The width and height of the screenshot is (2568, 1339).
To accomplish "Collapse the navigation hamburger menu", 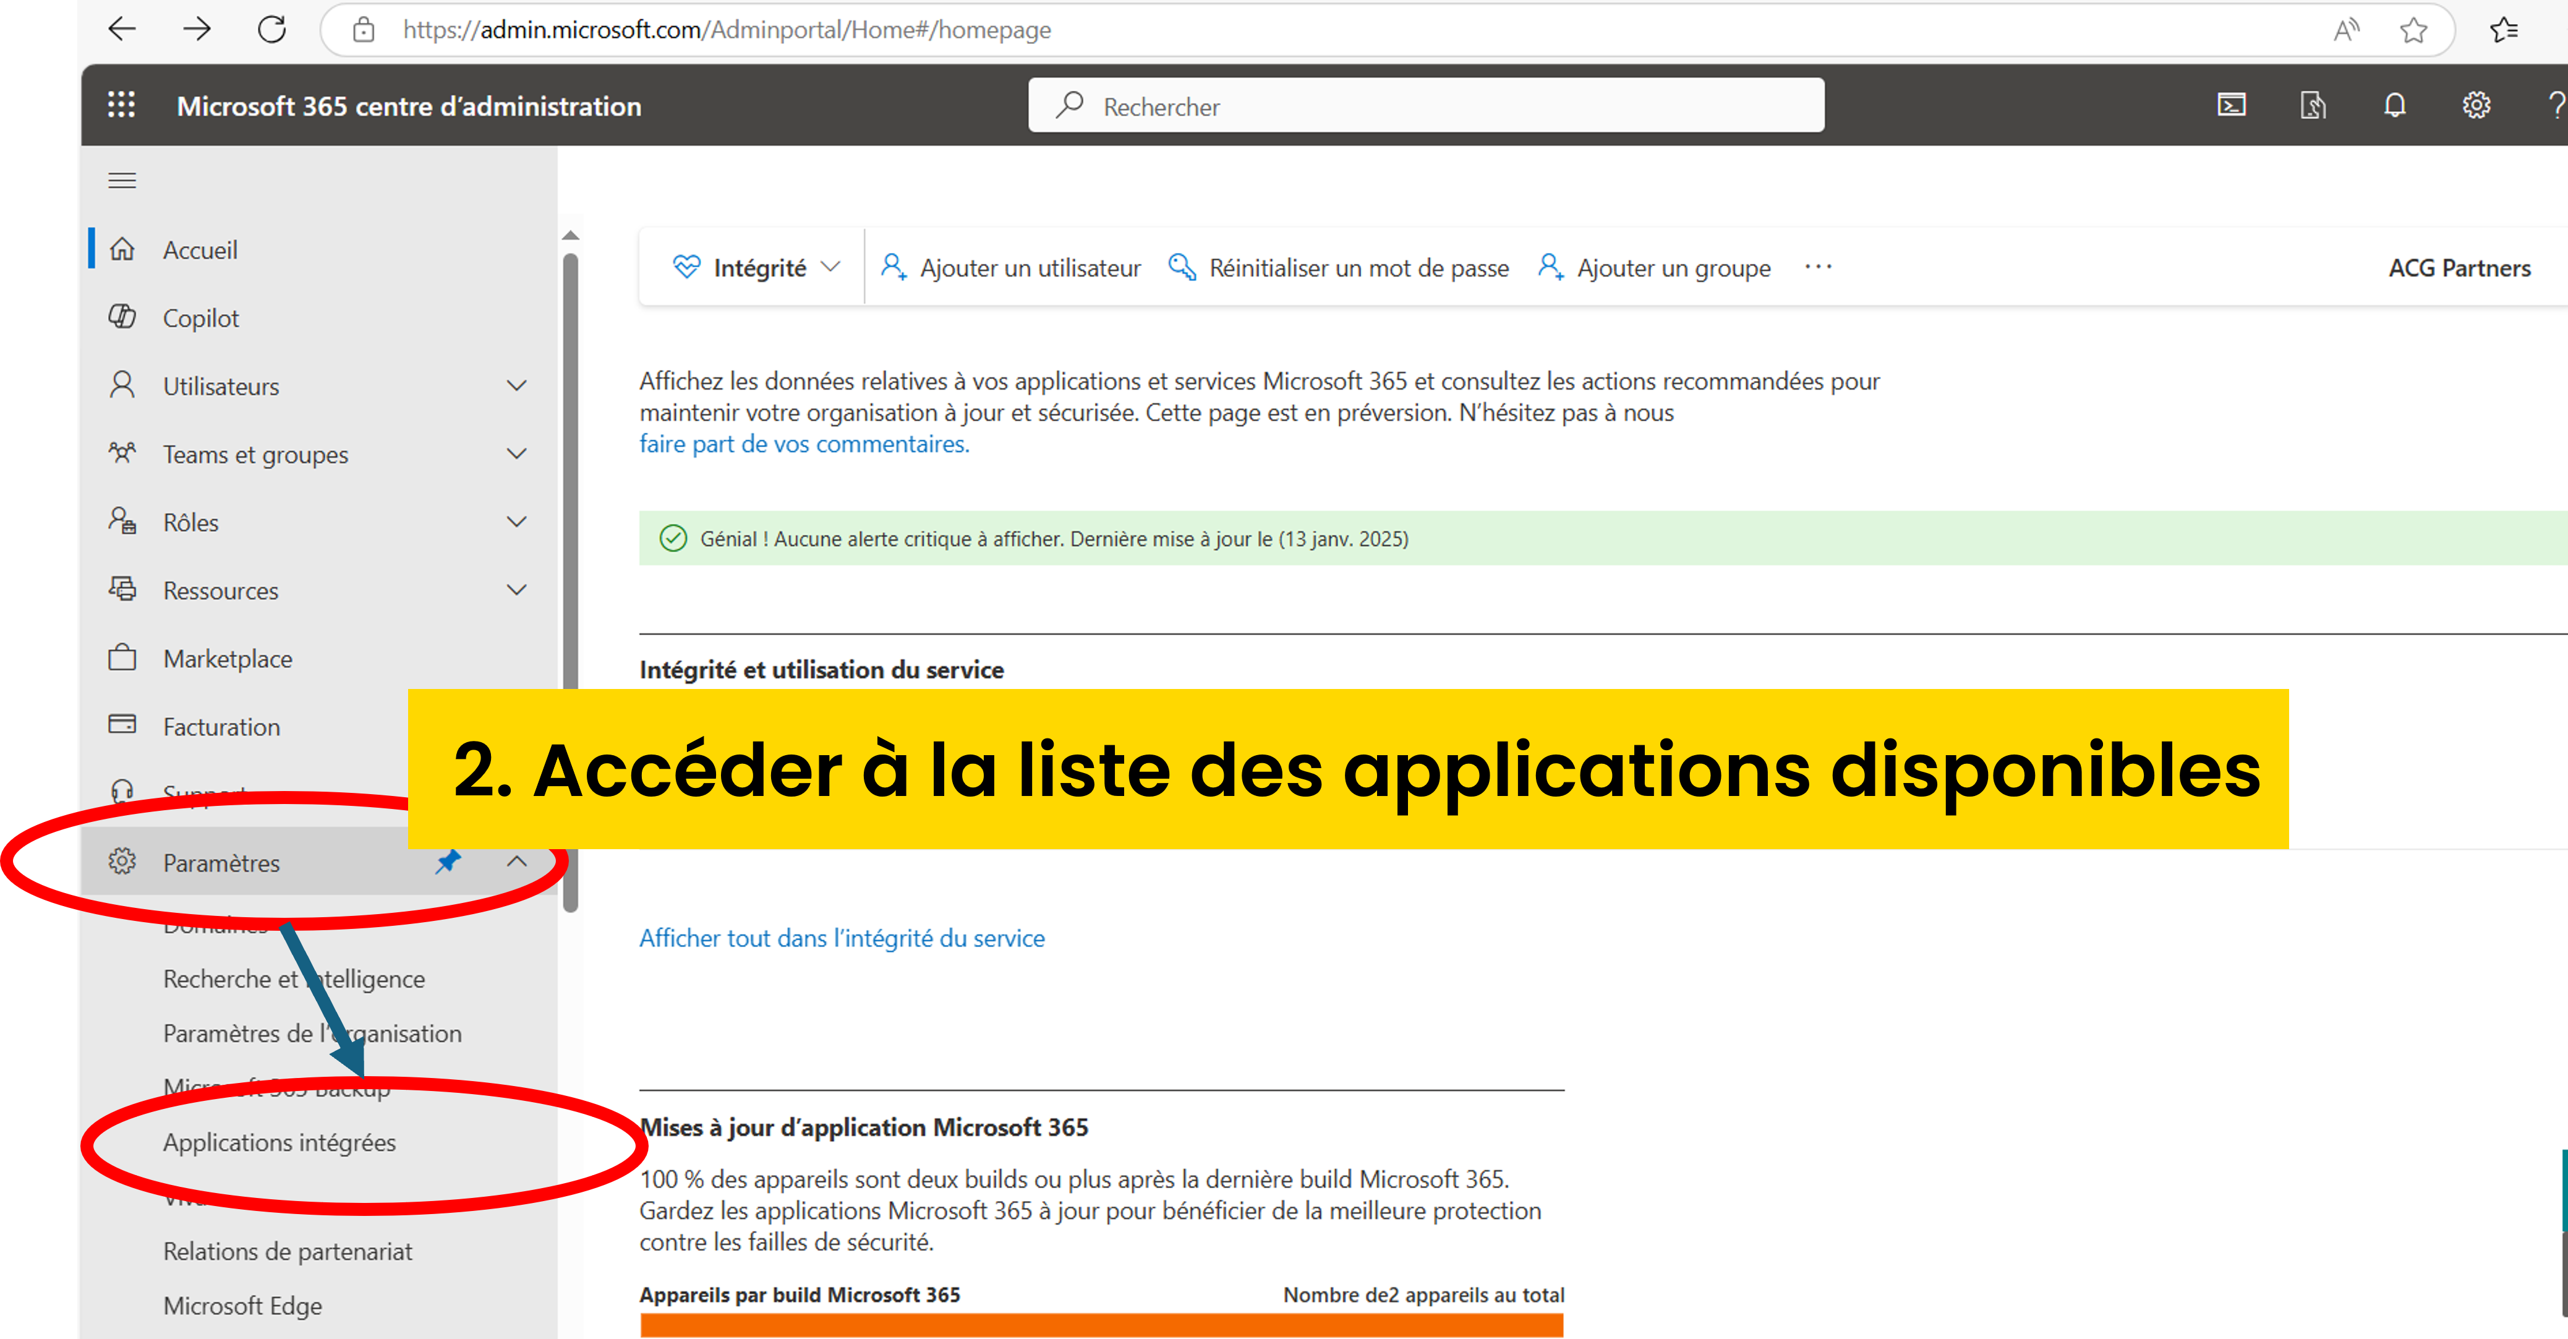I will 122,181.
